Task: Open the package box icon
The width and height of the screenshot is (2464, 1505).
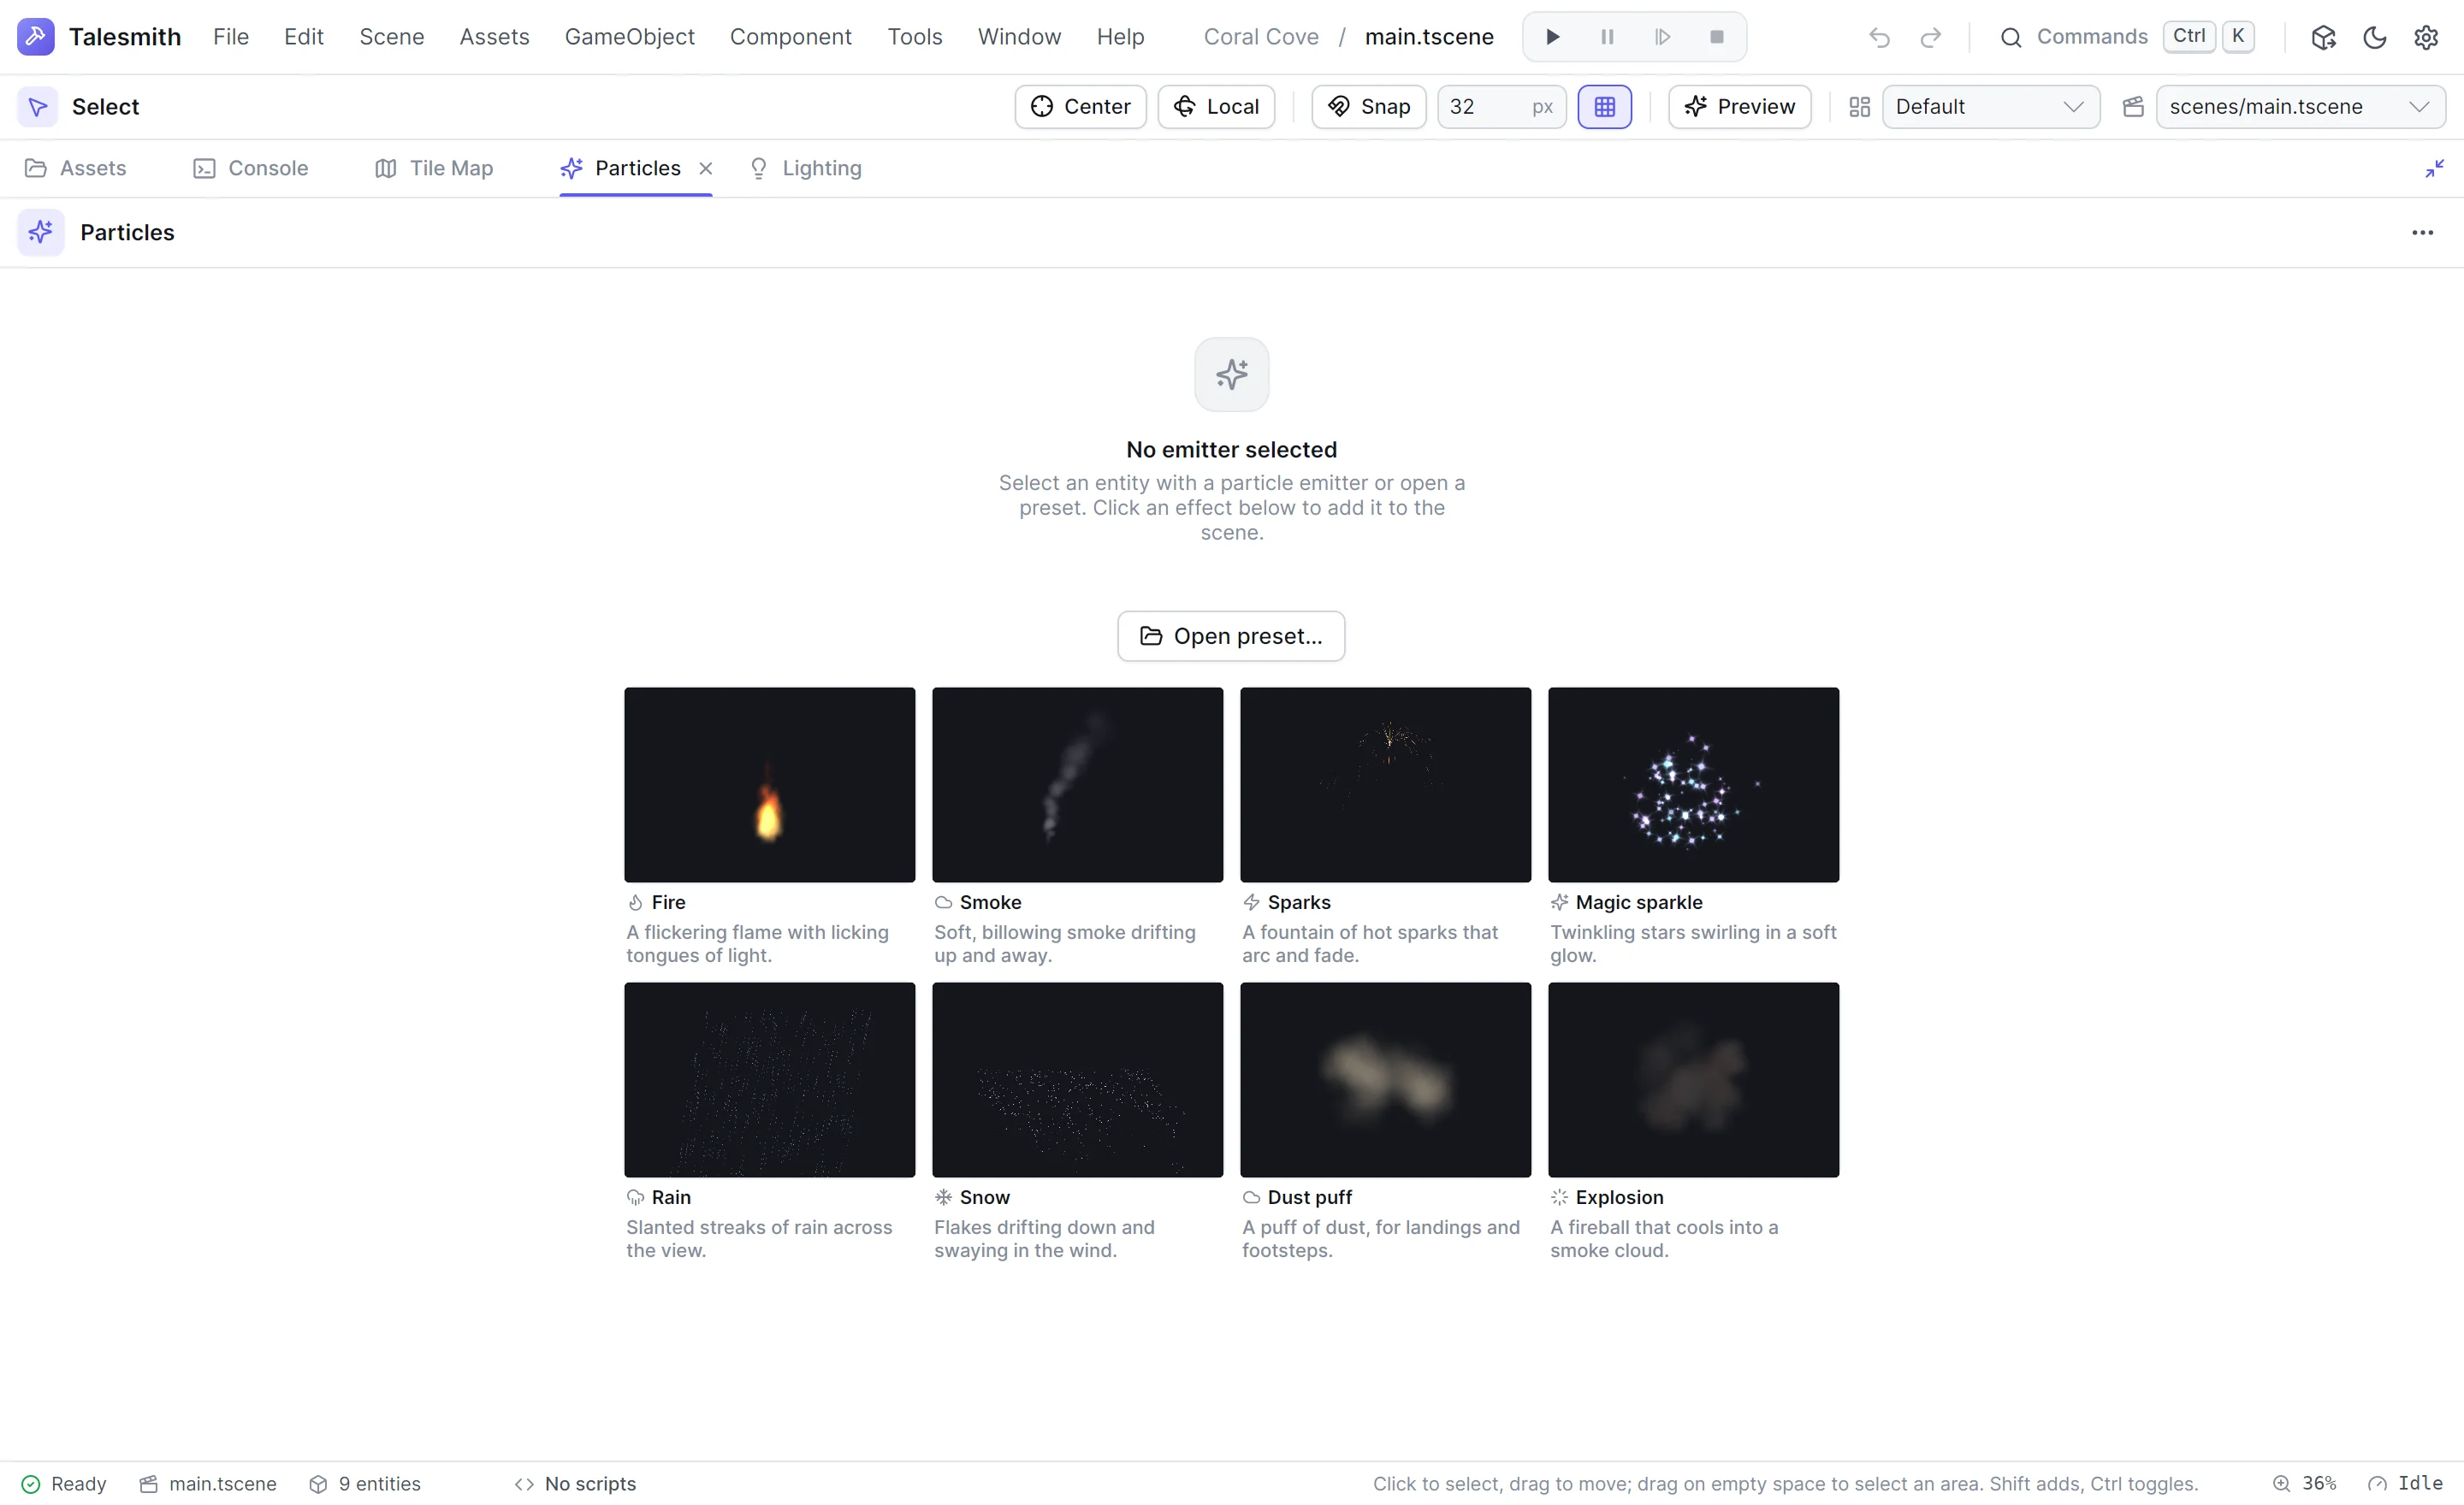Action: (2323, 37)
